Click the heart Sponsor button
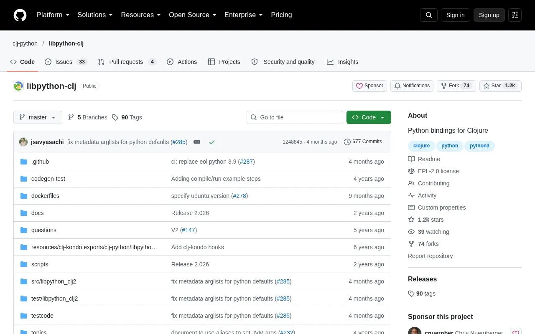 tap(369, 86)
